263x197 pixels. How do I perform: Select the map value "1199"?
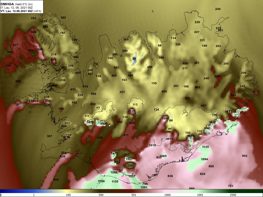point(101,181)
